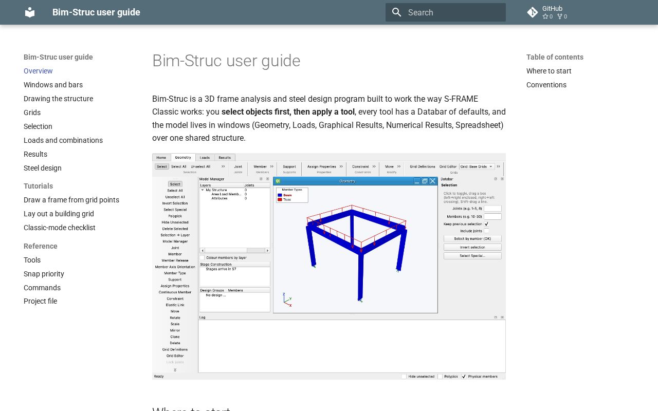Open the Commands reference page

coord(42,288)
